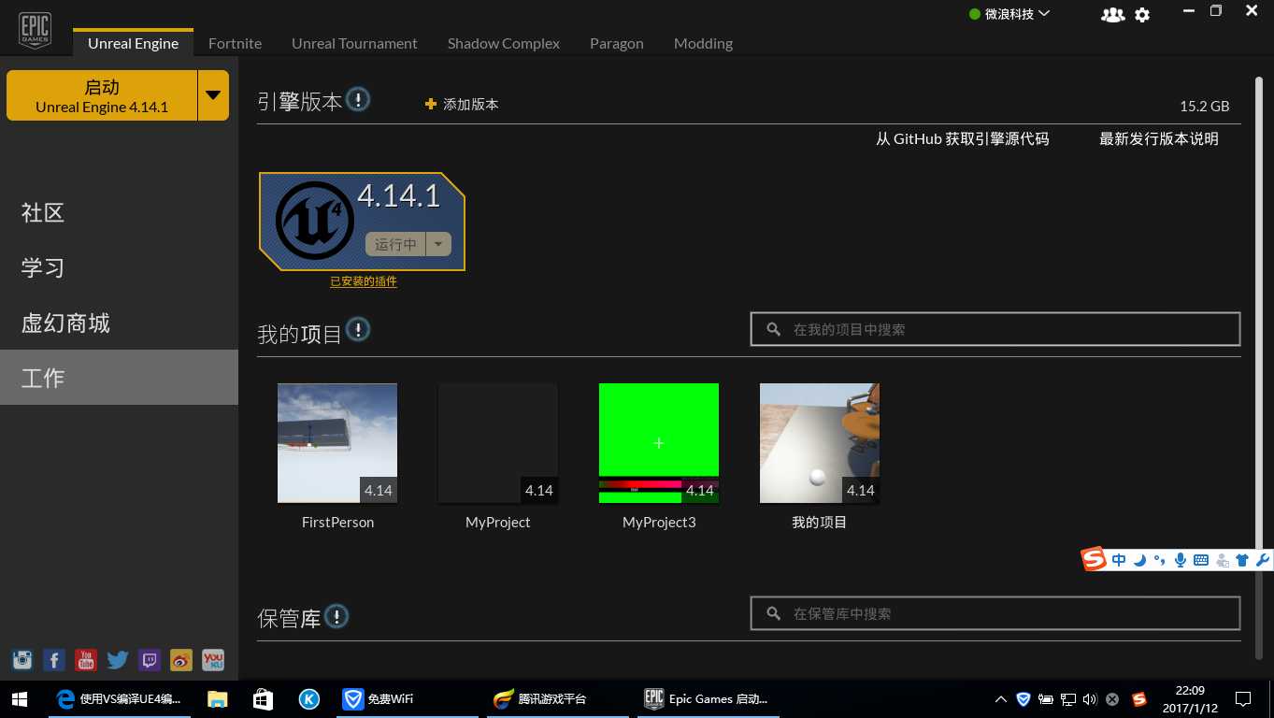Image resolution: width=1274 pixels, height=718 pixels.
Task: Show hidden system tray icons
Action: pyautogui.click(x=1000, y=698)
